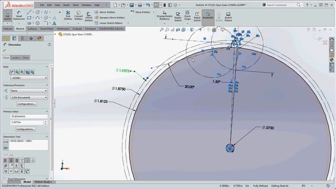
Task: Open the DisplayManager tab icon
Action: point(39,38)
